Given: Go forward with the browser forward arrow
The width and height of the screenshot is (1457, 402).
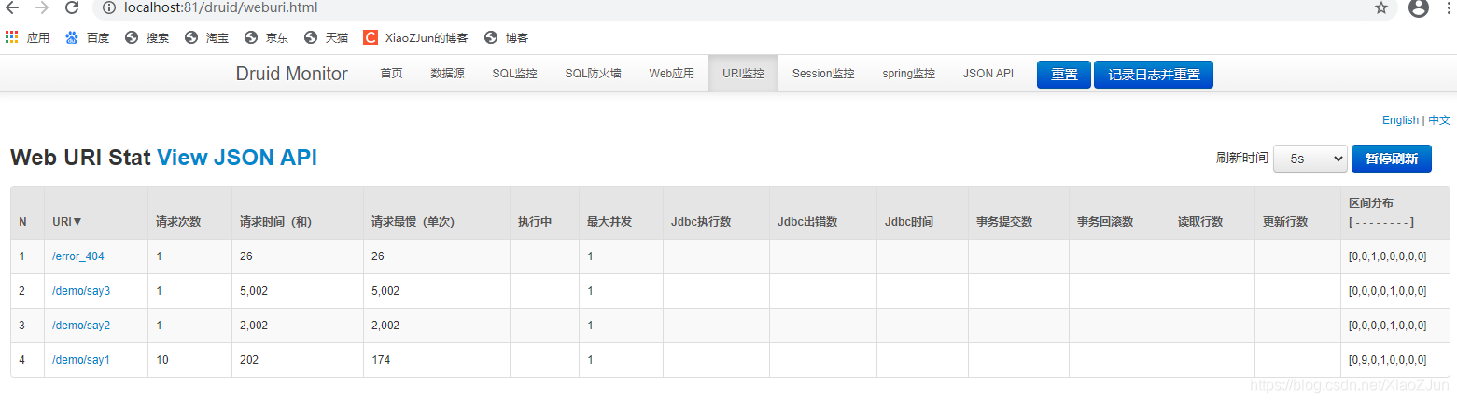Looking at the screenshot, I should click(x=42, y=8).
